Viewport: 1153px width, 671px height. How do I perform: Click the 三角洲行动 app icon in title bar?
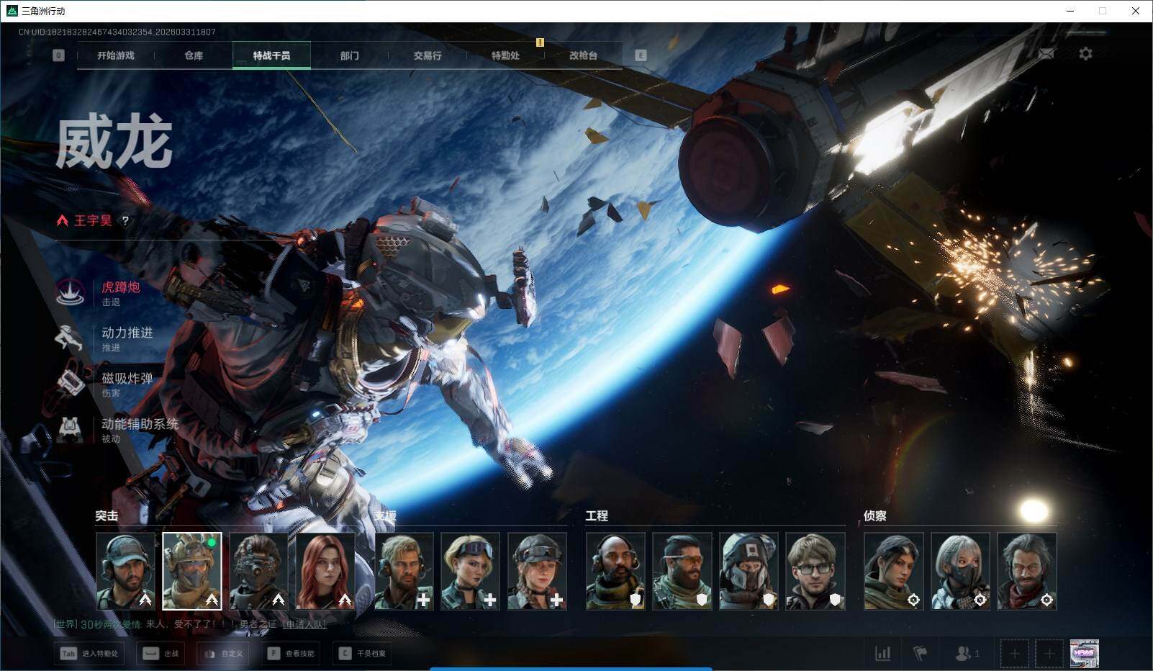(x=12, y=11)
